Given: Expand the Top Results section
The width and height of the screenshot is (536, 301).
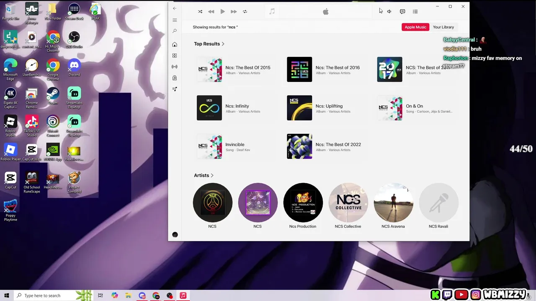Looking at the screenshot, I should pos(209,44).
